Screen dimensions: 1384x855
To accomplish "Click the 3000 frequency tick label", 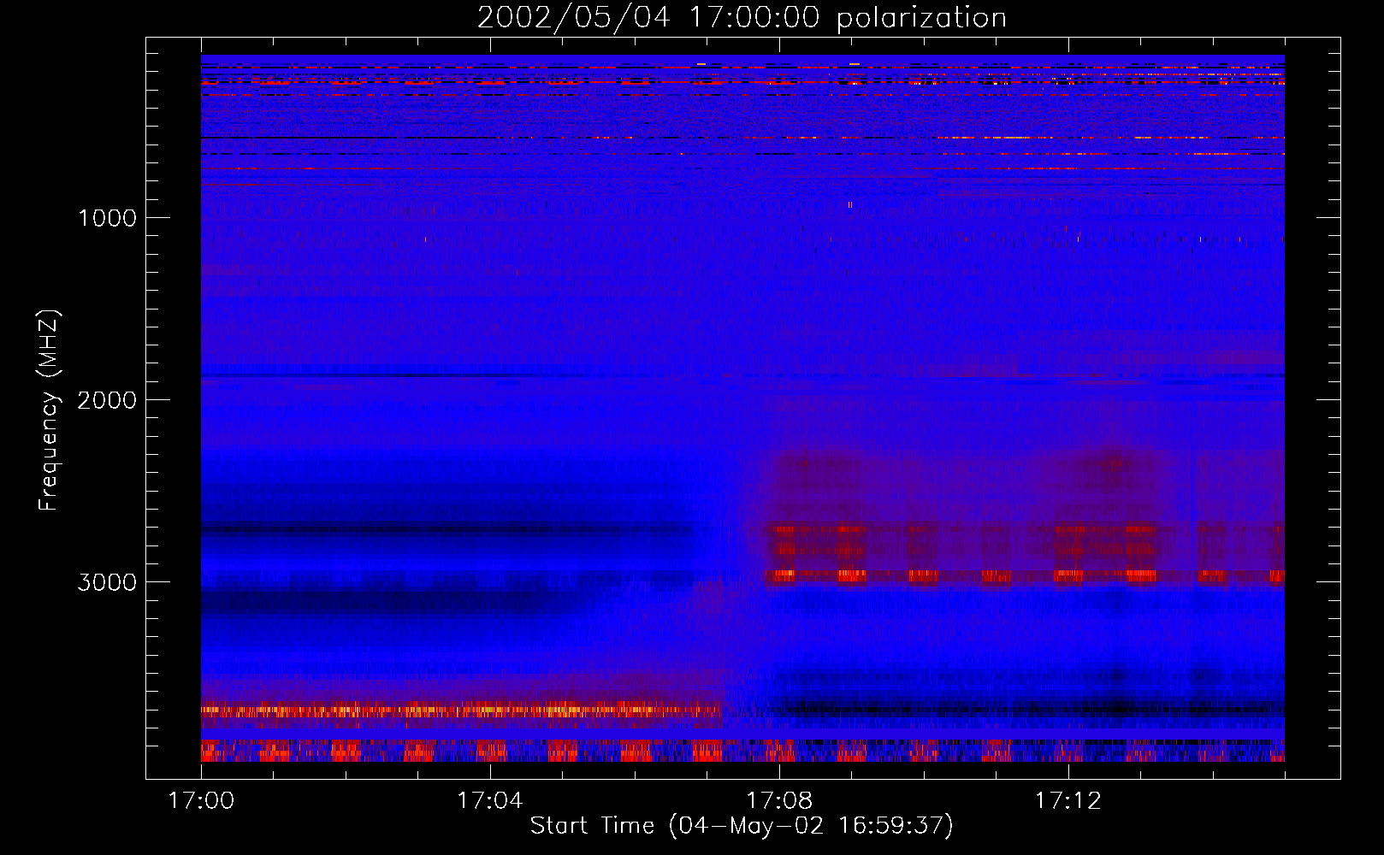I will pyautogui.click(x=107, y=582).
